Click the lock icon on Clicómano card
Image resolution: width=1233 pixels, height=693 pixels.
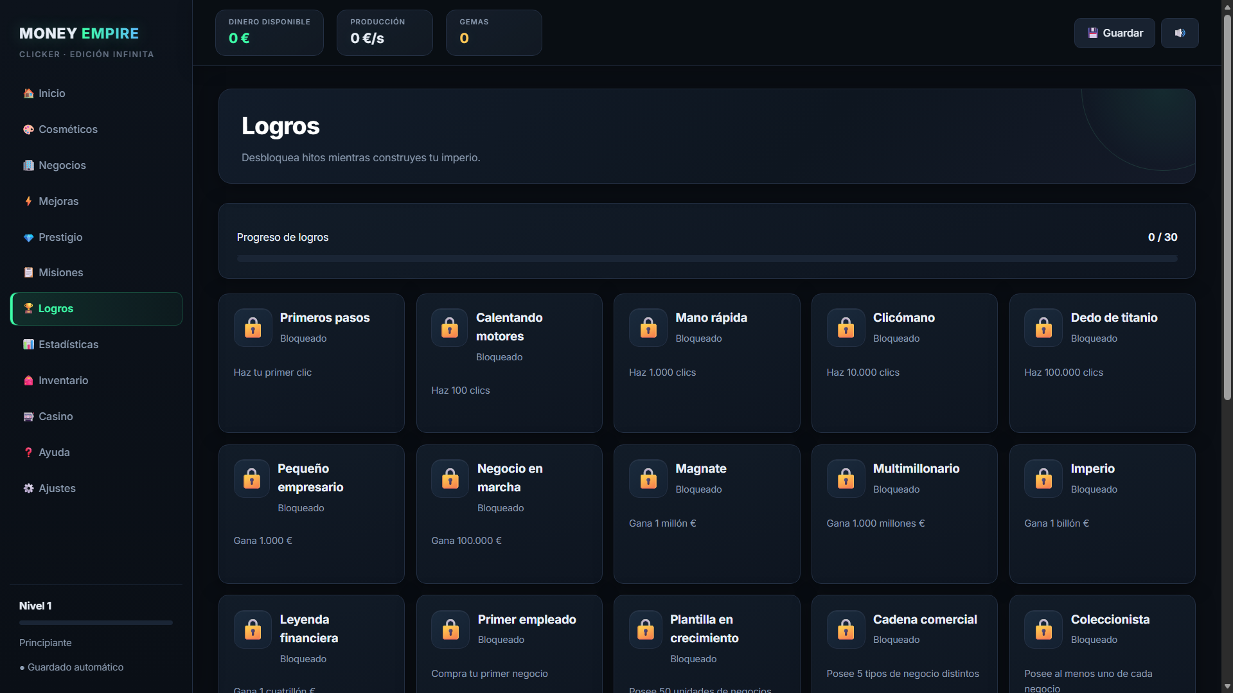(846, 328)
